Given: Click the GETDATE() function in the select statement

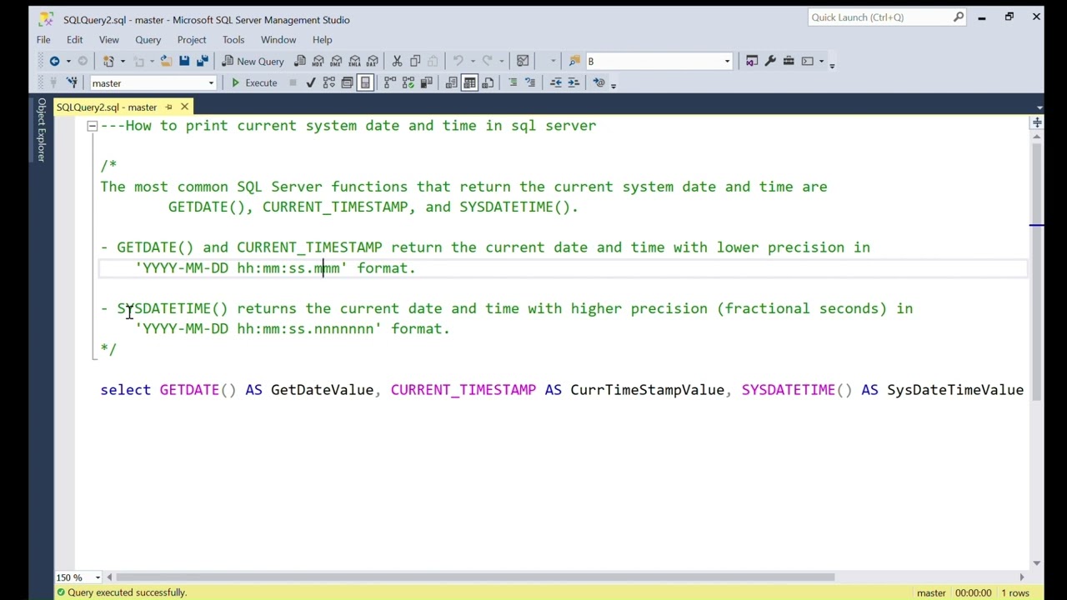Looking at the screenshot, I should tap(198, 390).
